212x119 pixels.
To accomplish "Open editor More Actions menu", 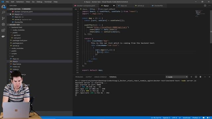I will [x=209, y=6].
